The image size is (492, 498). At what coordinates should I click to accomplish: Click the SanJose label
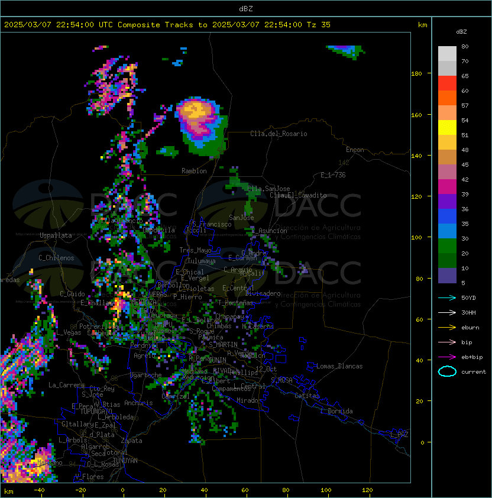point(241,218)
